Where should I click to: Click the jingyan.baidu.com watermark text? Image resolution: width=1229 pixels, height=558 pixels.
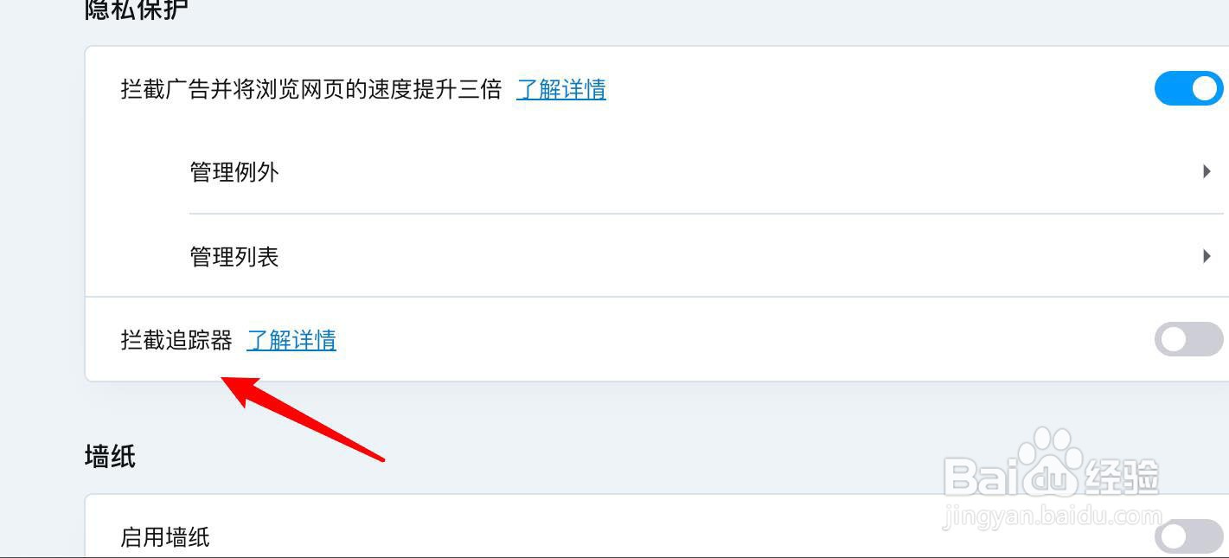pyautogui.click(x=1053, y=516)
